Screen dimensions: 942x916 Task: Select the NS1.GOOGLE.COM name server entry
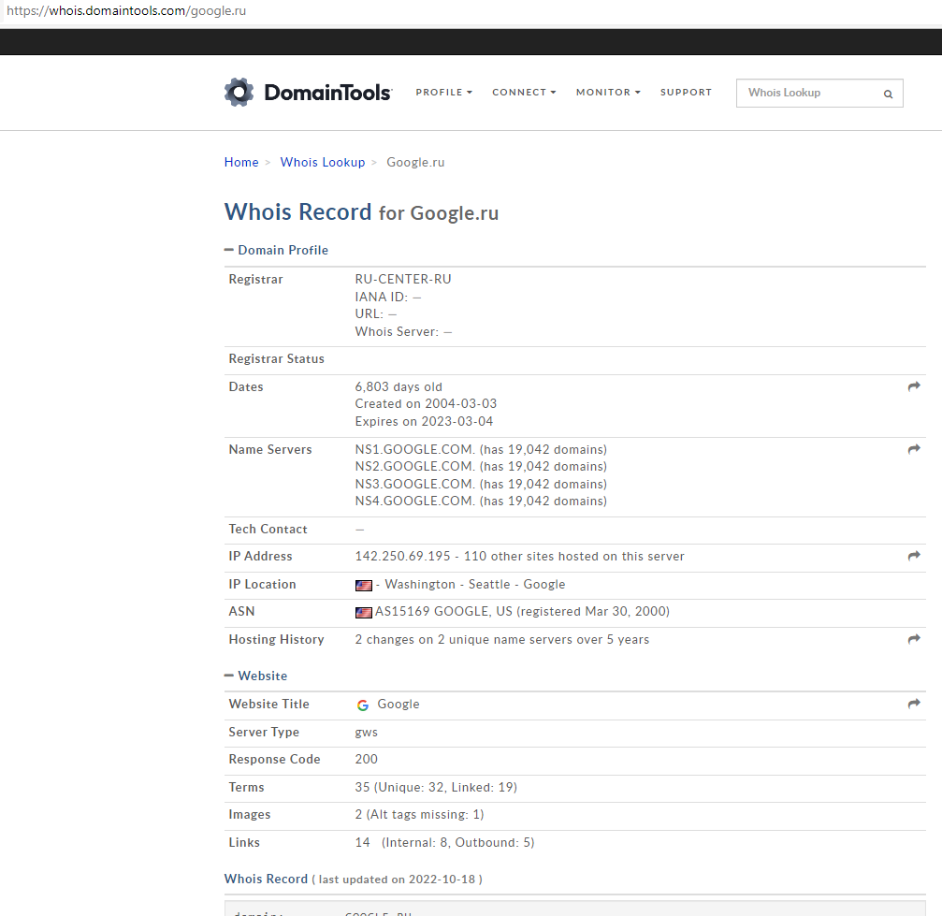pyautogui.click(x=481, y=450)
